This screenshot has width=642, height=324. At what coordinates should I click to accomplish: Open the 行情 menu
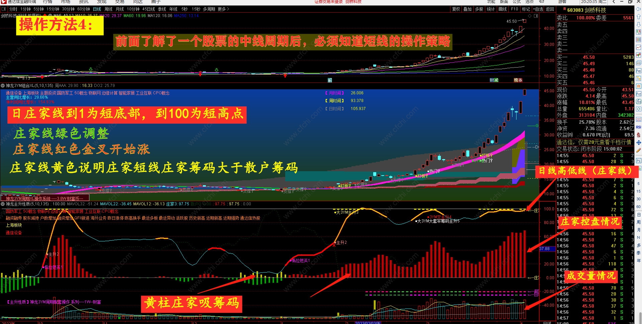pyautogui.click(x=48, y=2)
